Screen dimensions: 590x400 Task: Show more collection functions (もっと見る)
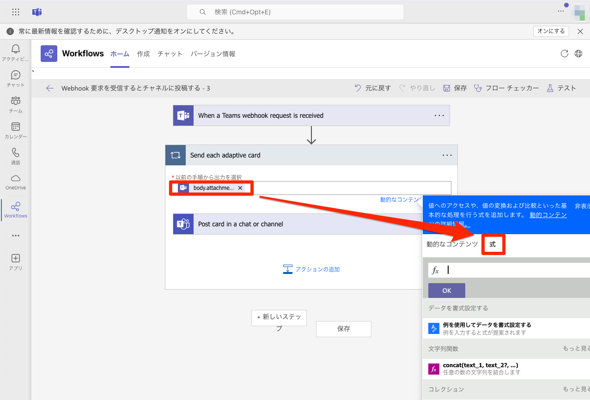pyautogui.click(x=576, y=389)
